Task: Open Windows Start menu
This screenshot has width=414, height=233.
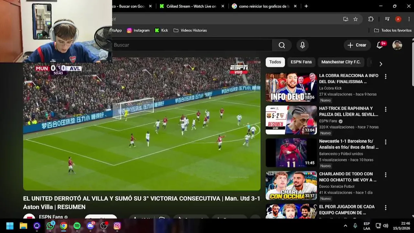Action: (x=10, y=226)
